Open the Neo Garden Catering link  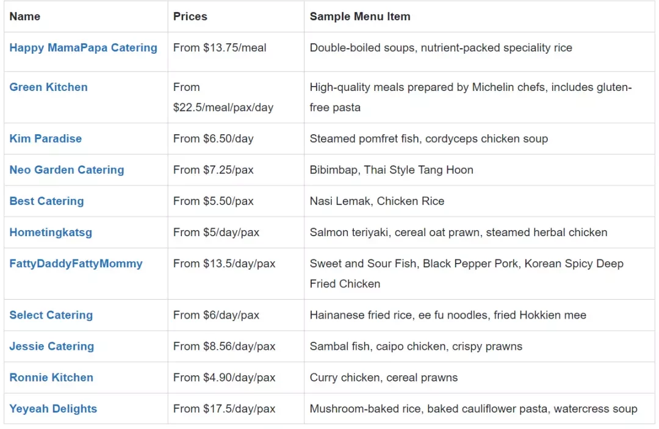(x=67, y=170)
